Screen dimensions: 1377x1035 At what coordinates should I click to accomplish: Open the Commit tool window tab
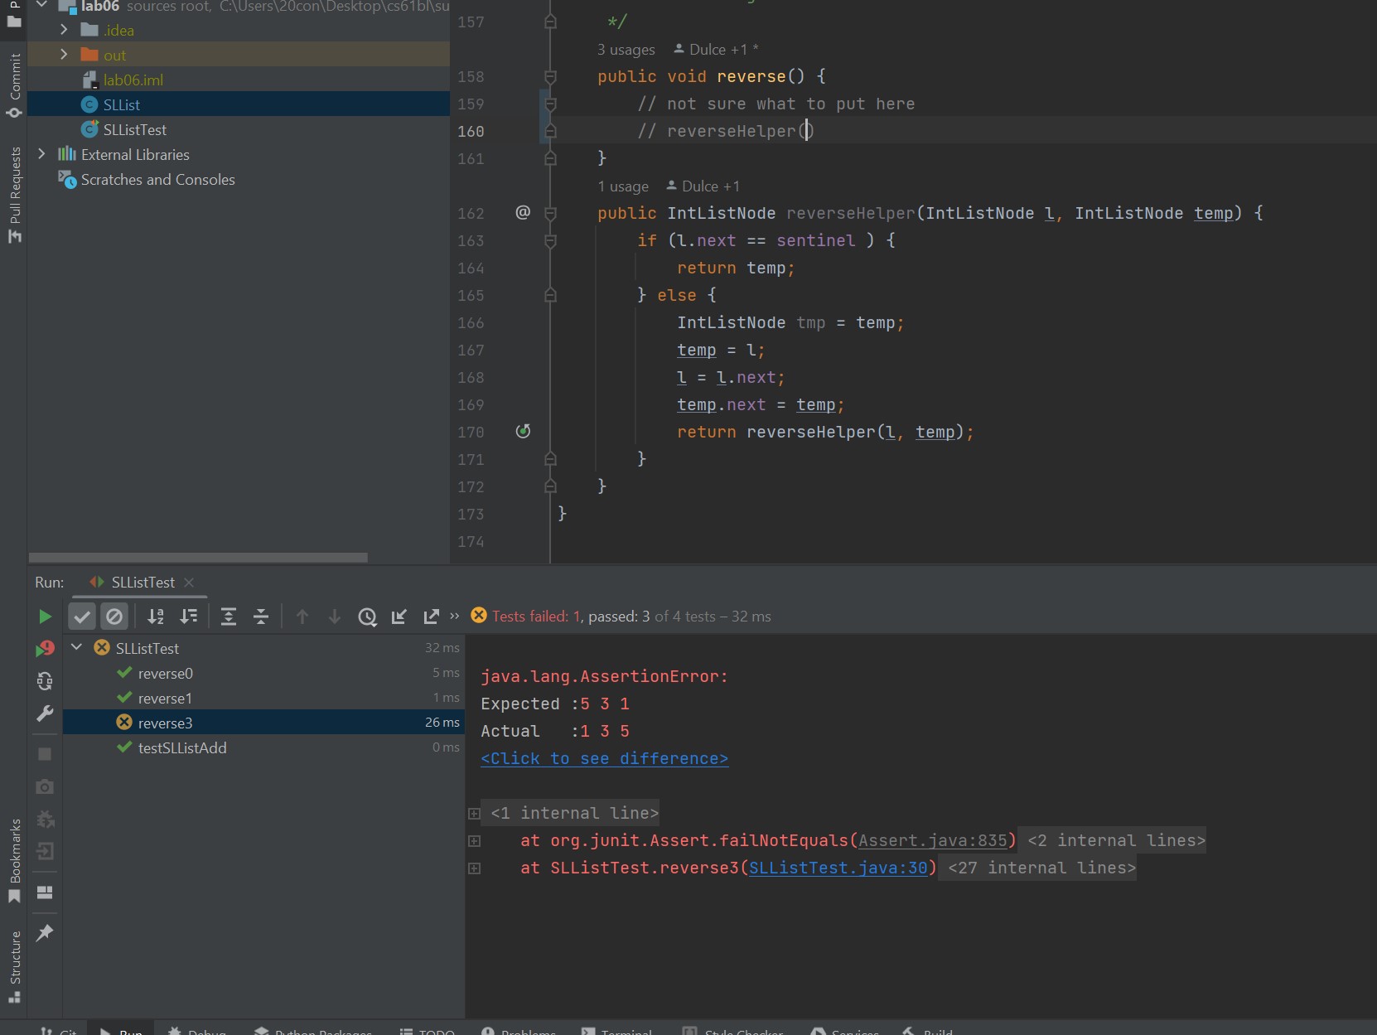coord(14,83)
